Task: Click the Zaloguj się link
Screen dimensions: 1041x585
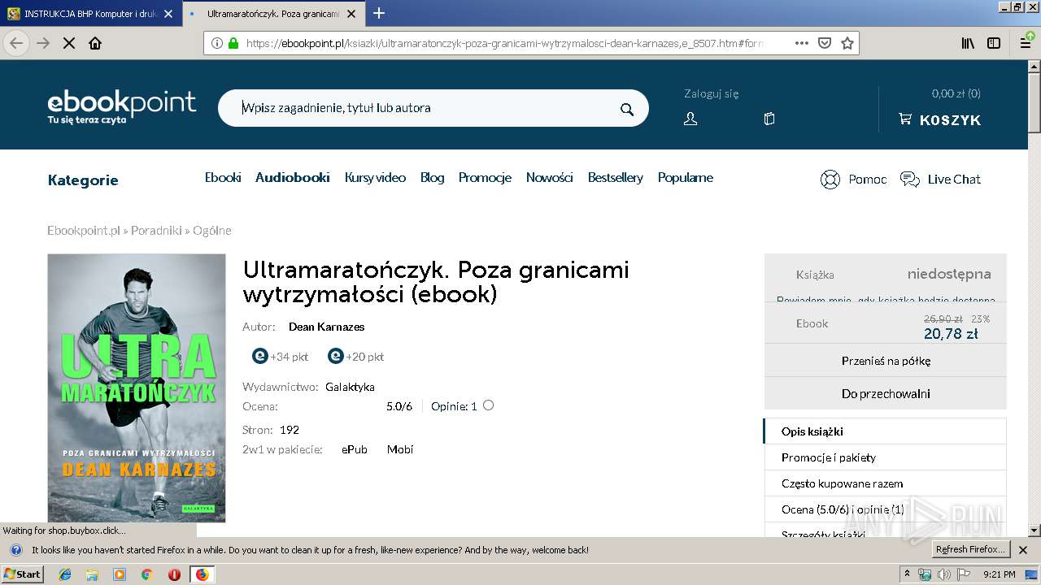Action: (712, 93)
